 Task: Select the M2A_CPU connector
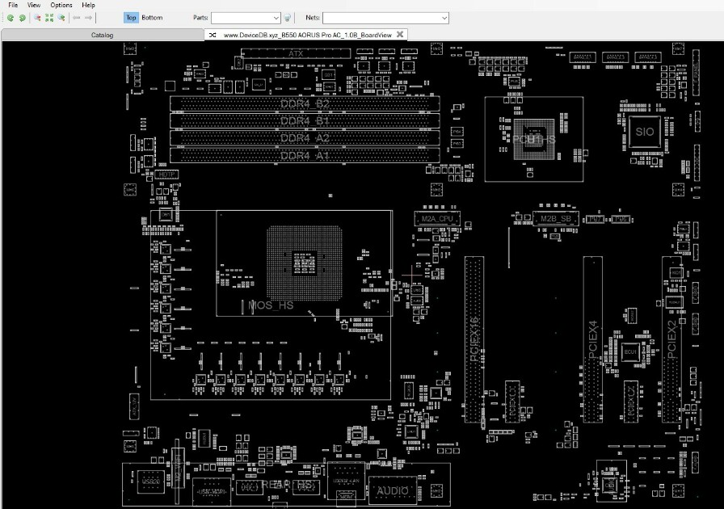coord(437,218)
